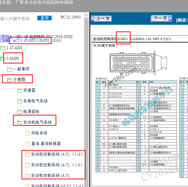188x187 pixels.
Task: Click the E100-AA table label
Action: pos(101,79)
